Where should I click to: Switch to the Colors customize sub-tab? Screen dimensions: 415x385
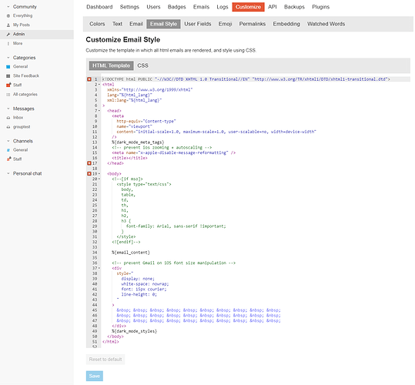97,24
